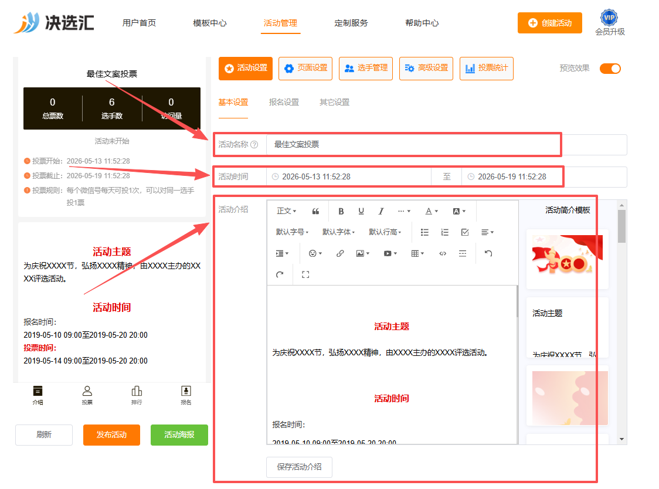Open the 默认字体 font family dropdown
659x489 pixels.
338,232
